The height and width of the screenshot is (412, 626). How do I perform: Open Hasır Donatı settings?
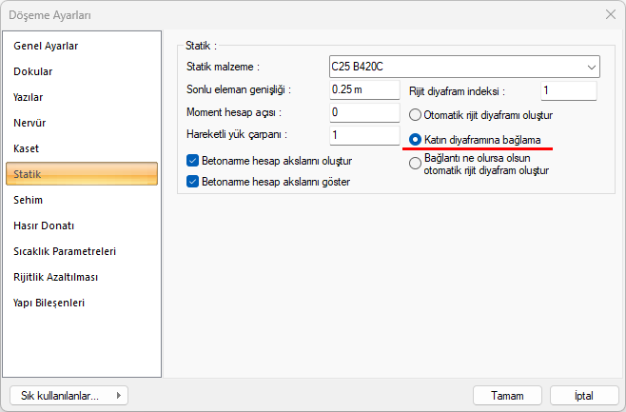point(44,226)
